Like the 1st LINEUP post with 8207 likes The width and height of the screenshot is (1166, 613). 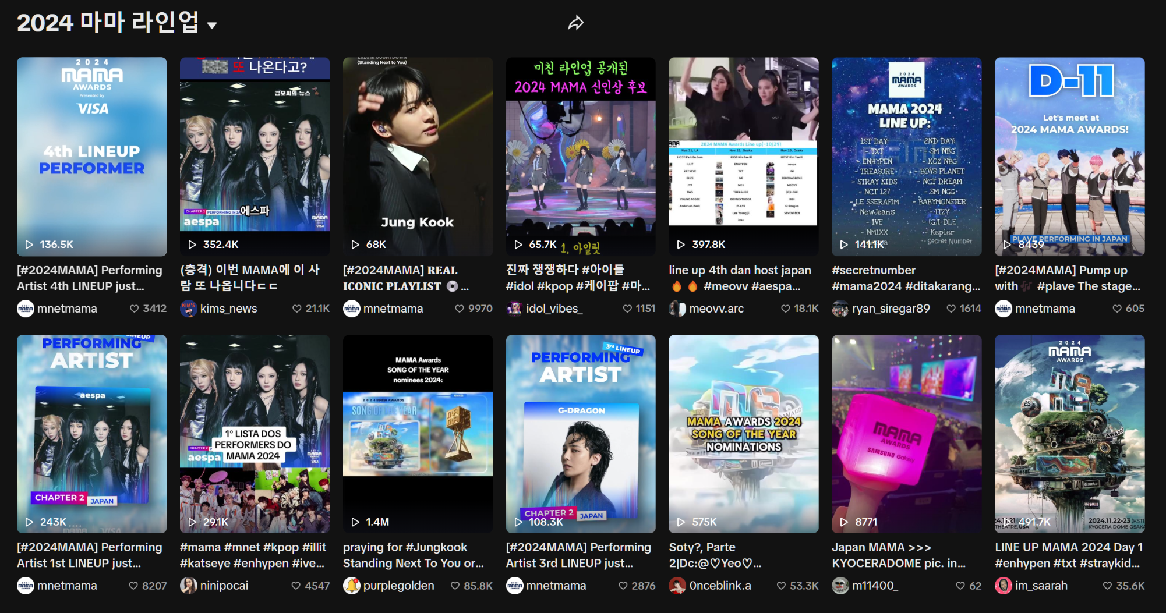133,586
